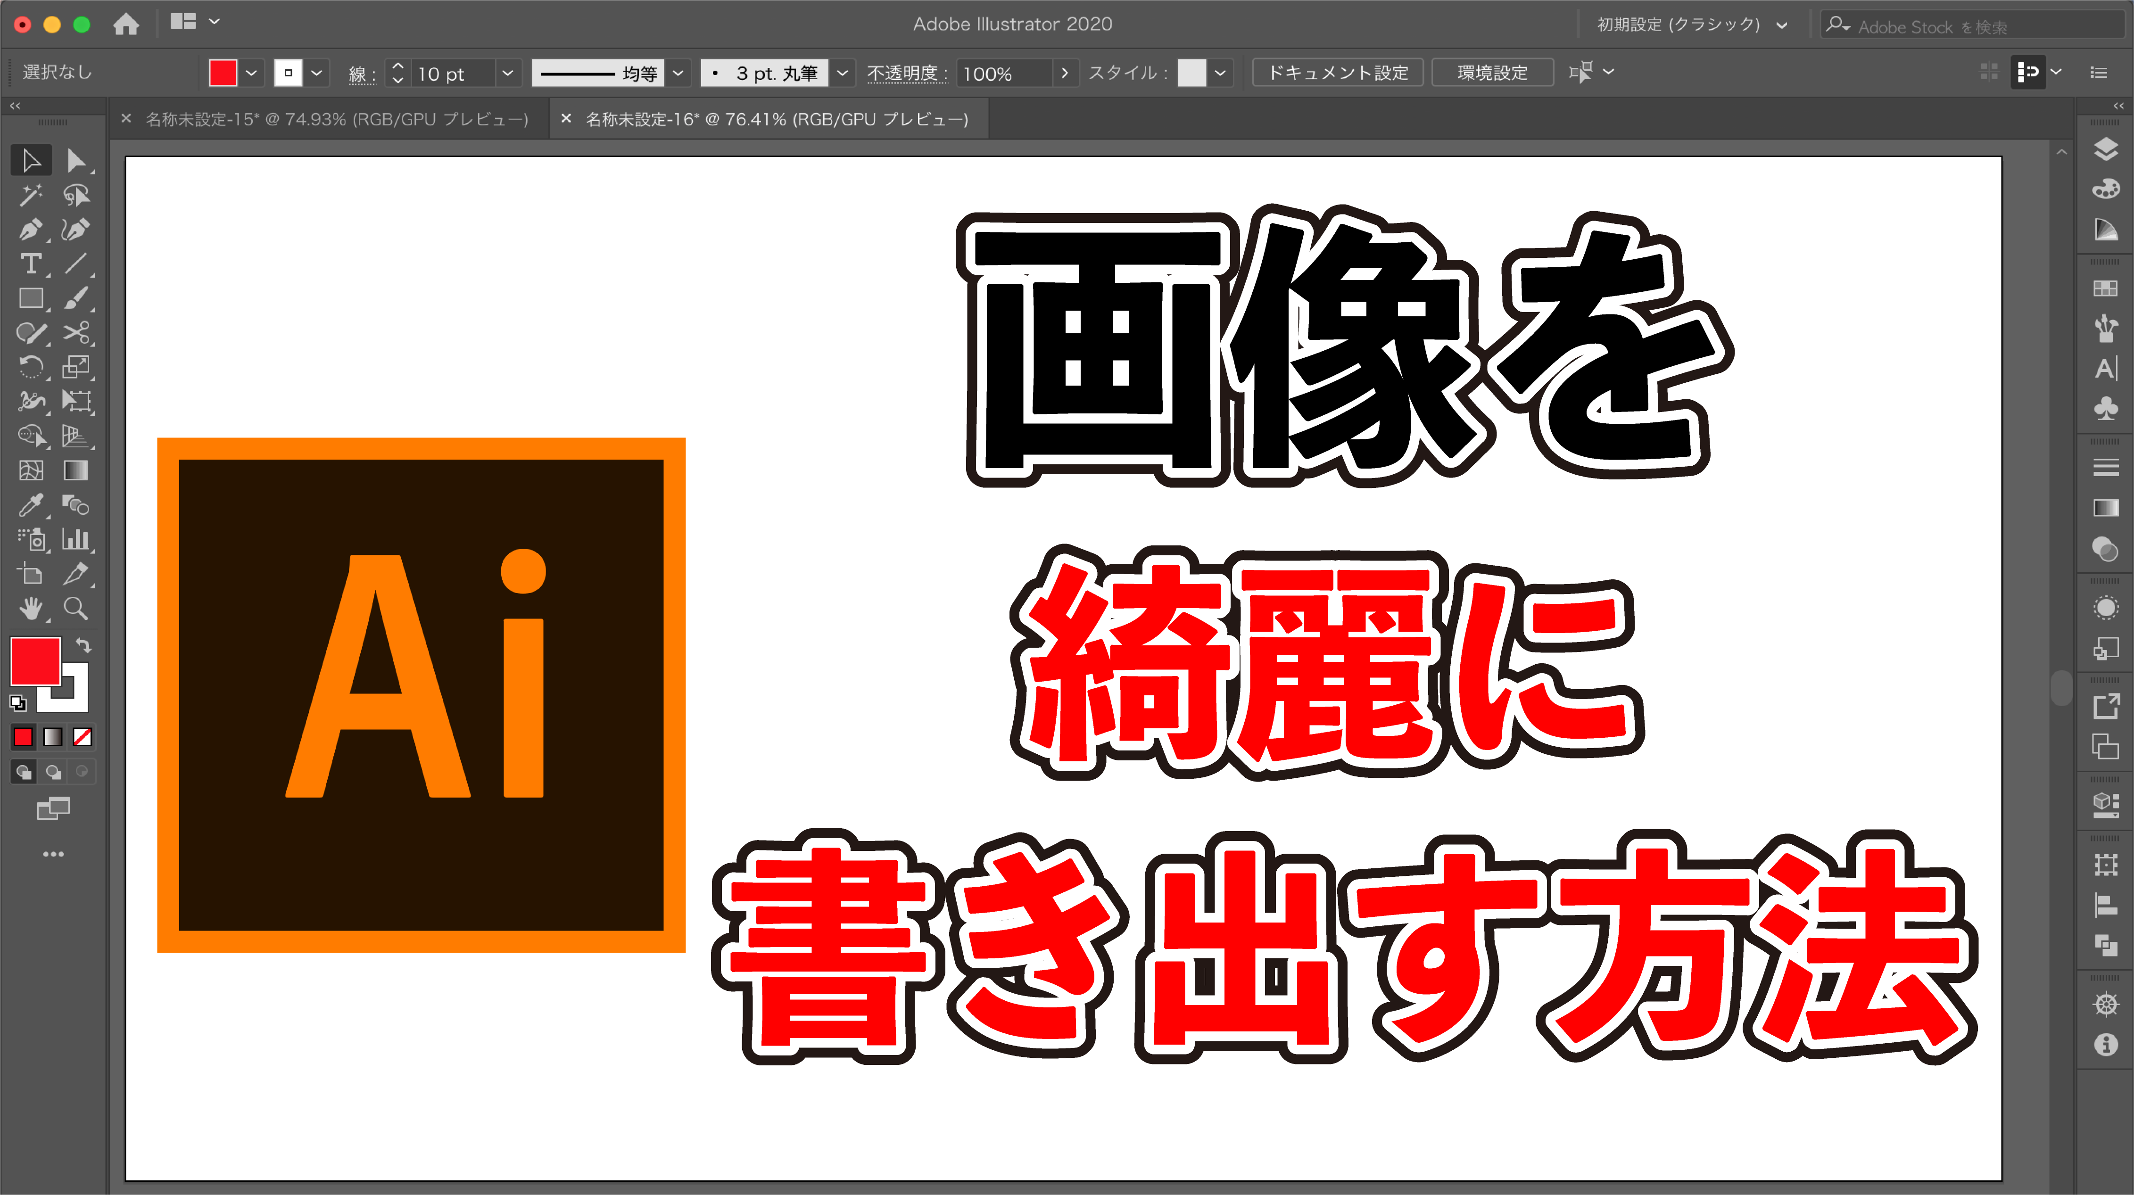Open the arrange documents layout dropdown

196,22
